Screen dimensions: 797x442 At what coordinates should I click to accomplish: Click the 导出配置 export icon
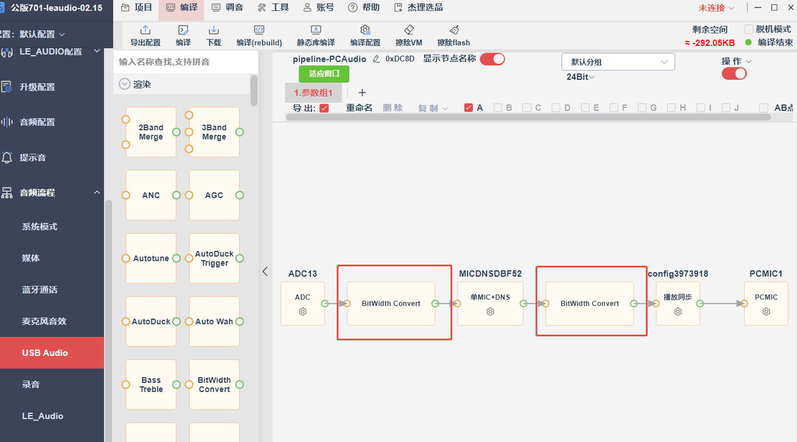tap(145, 30)
